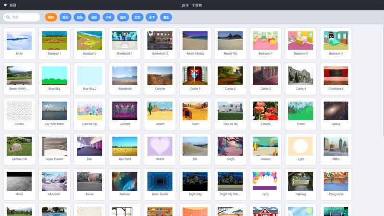The height and width of the screenshot is (216, 384).
Task: Show 户外 (Outdoors) backdrops
Action: tap(108, 17)
